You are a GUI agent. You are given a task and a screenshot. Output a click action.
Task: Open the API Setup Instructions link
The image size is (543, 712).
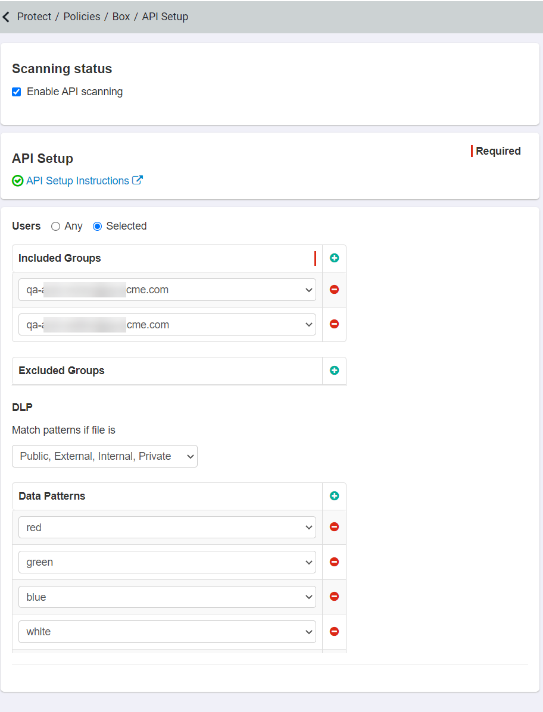point(77,180)
